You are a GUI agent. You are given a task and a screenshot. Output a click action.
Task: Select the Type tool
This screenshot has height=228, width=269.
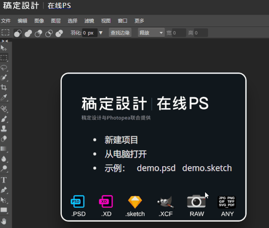click(4, 180)
